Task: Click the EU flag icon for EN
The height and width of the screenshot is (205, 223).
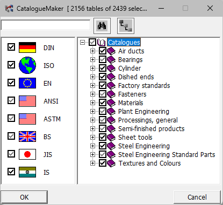Action: (x=27, y=83)
